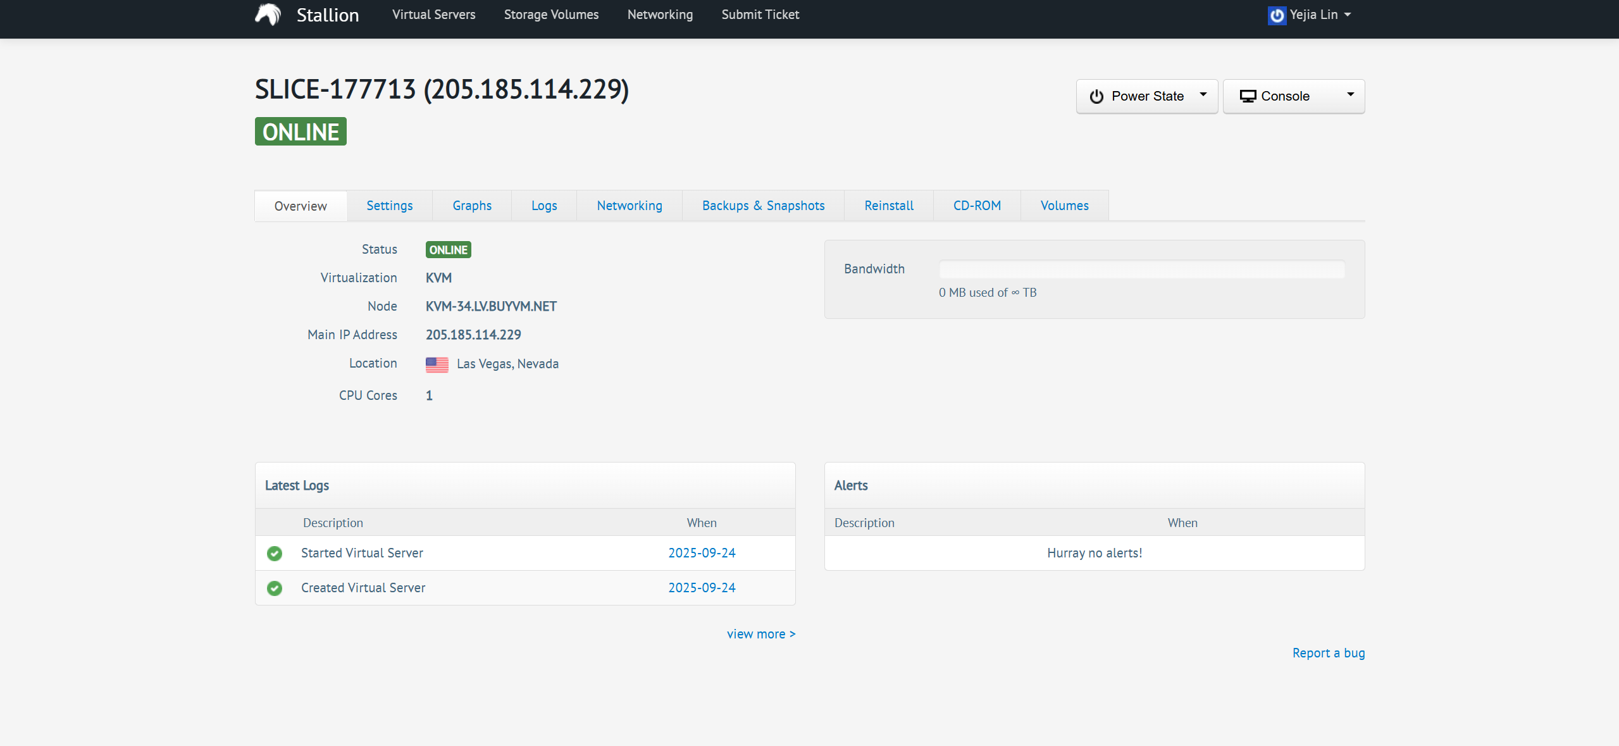Click green check icon for Created Virtual Server
Screen dimensions: 1619x746
[x=275, y=588]
